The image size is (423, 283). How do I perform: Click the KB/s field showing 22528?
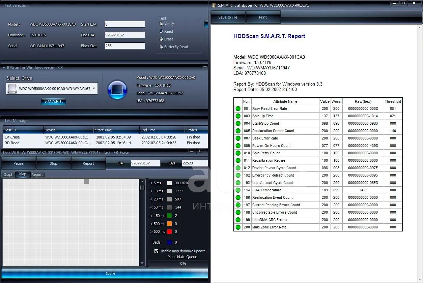195,163
